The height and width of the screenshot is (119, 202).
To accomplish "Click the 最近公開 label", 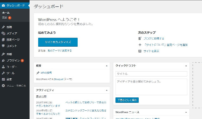I will tap(41, 97).
